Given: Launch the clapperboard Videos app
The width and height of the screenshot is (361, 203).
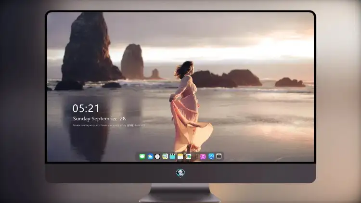Looking at the screenshot, I should tap(172, 156).
